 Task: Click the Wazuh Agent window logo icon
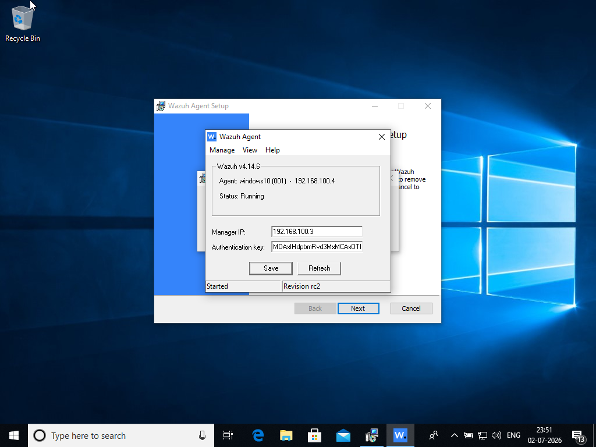[x=212, y=137]
